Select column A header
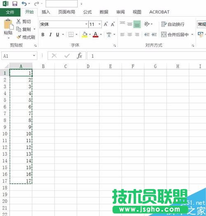Screen dimensions: 206x216 (x=21, y=66)
